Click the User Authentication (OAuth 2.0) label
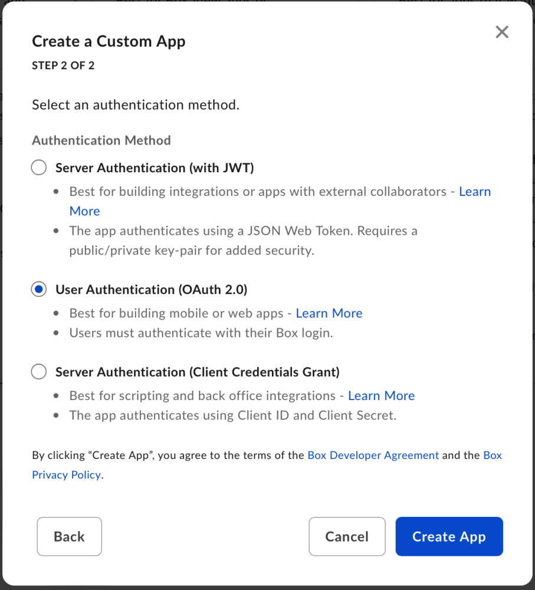This screenshot has width=535, height=590. pyautogui.click(x=152, y=289)
